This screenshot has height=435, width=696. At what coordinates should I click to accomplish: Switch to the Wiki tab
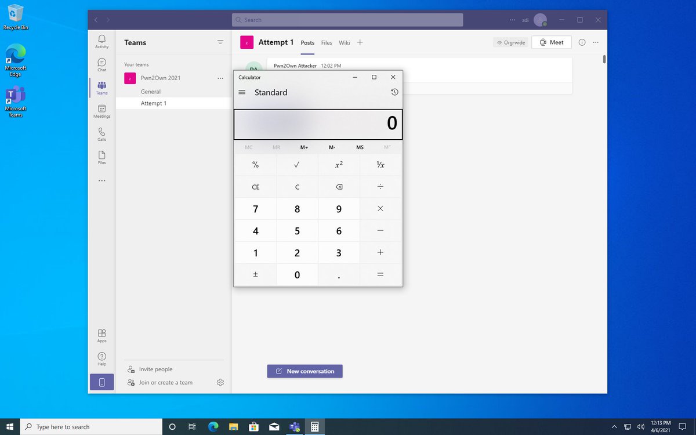click(344, 43)
